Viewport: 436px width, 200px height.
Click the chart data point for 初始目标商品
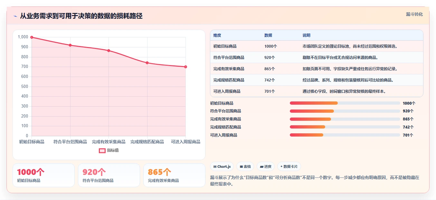coord(32,37)
